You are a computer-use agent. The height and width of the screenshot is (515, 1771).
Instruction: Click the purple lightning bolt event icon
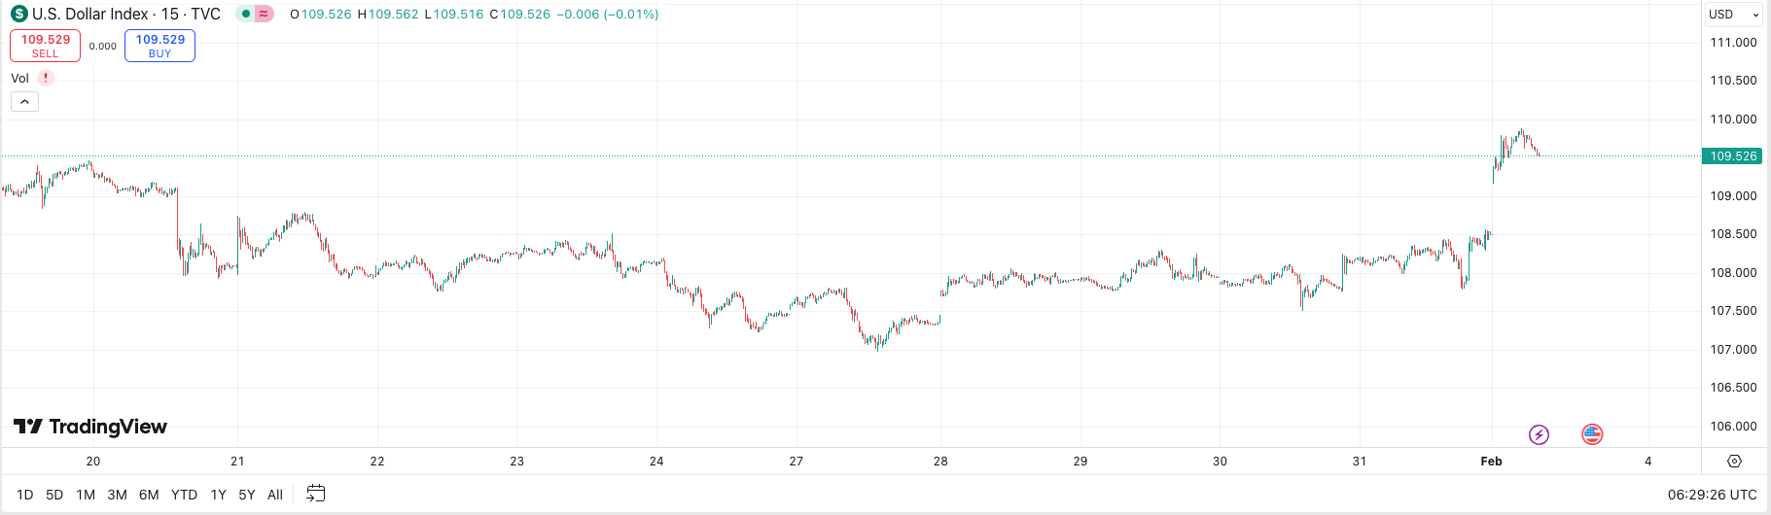pos(1539,434)
